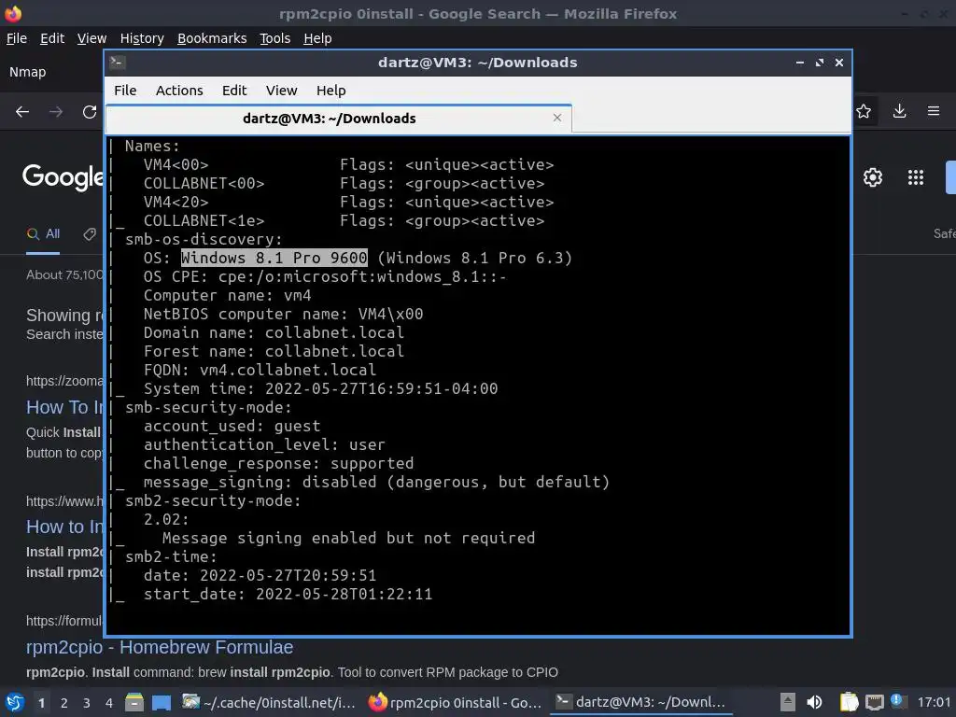Viewport: 956px width, 717px height.
Task: Bookmark this page with the star icon
Action: point(864,111)
